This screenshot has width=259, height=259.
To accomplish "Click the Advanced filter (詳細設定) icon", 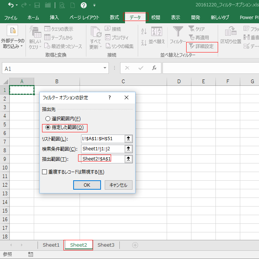I will (191, 46).
